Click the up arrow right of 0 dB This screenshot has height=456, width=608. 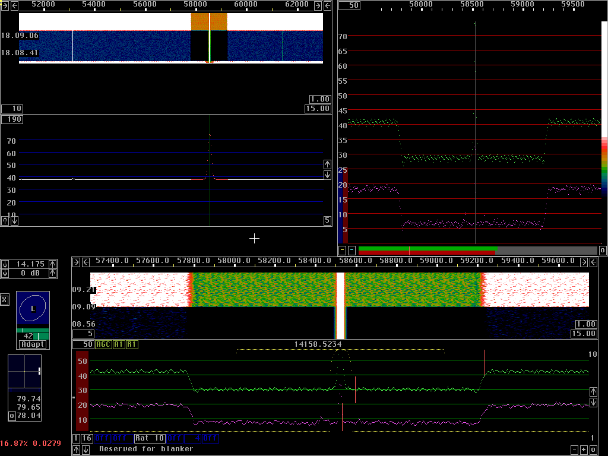coord(53,273)
